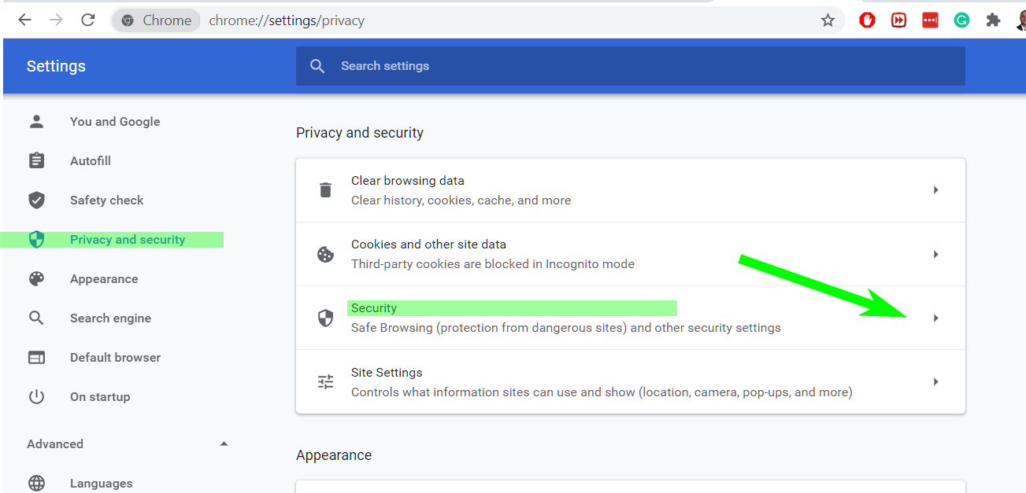Click the cookie icon beside Cookies row
Viewport: 1026px width, 493px height.
point(325,254)
